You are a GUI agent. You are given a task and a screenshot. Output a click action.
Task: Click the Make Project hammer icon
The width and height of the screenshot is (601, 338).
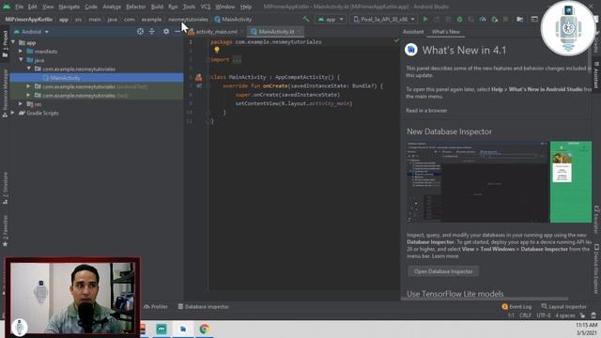305,19
